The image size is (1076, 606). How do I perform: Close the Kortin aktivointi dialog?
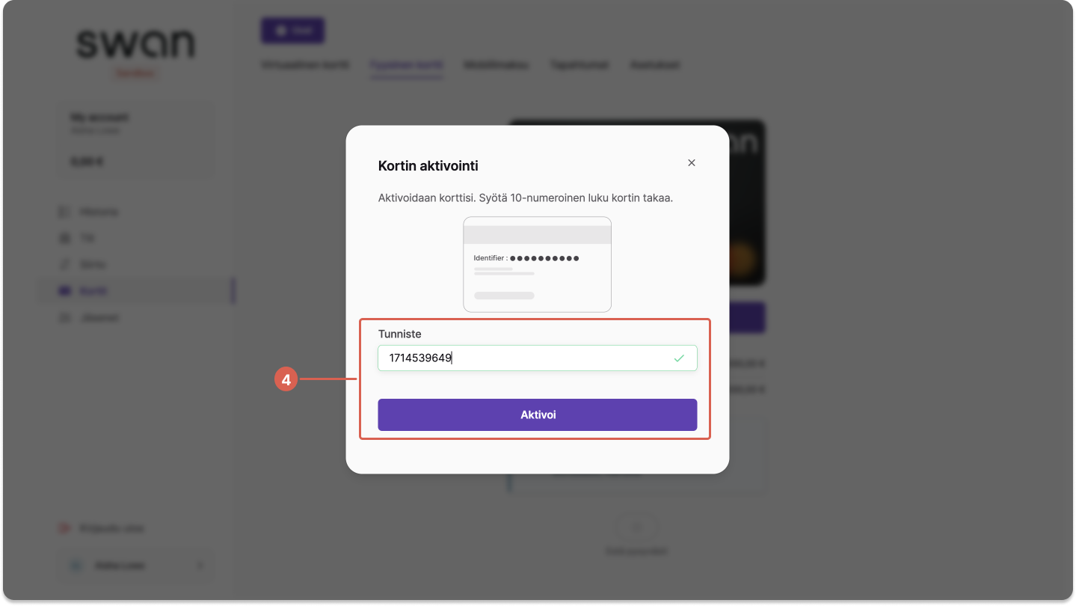click(691, 163)
